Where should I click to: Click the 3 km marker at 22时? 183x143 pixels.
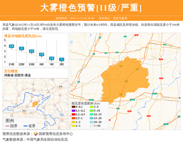22,49
